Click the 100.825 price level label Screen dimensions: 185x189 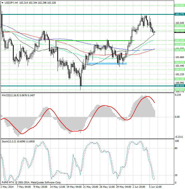point(180,89)
